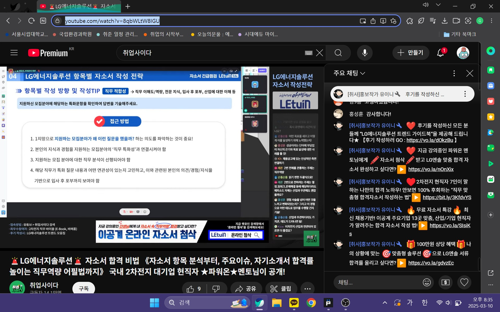Expand the 주요 채팅 chat mode dropdown
Screen dimensions: 500x312
(349, 73)
